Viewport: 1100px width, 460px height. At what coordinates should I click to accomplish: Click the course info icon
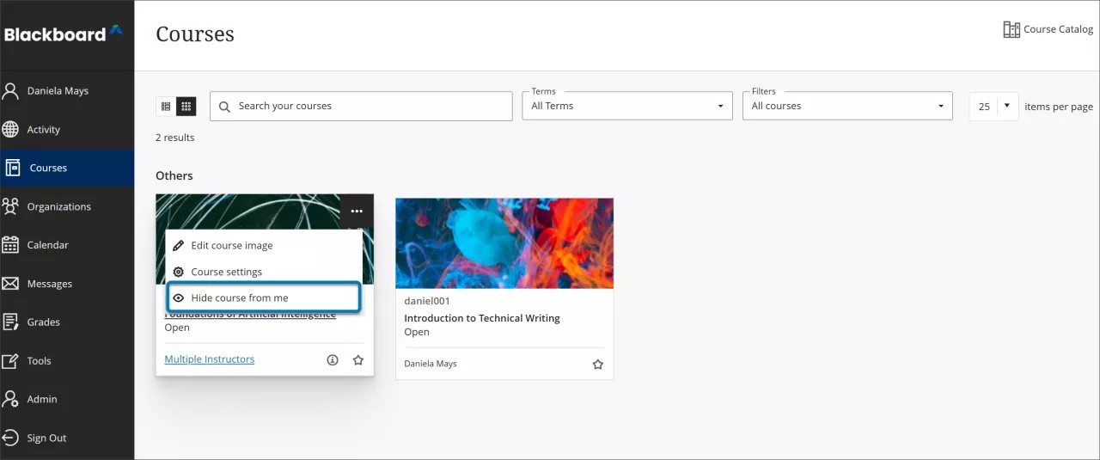point(333,360)
